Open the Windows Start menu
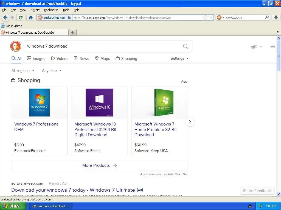281x210 pixels. tap(13, 206)
